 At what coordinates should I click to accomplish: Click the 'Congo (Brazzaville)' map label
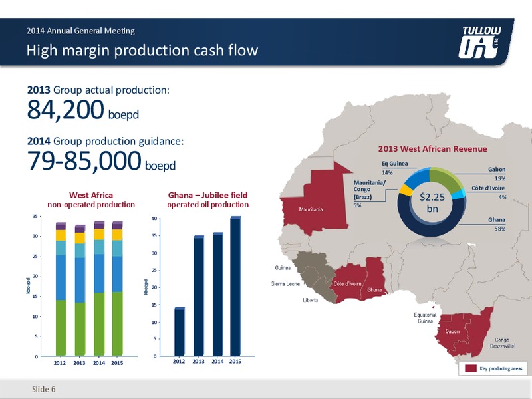point(502,342)
